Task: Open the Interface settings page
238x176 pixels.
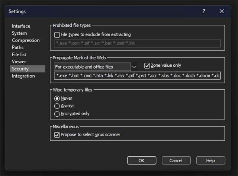Action: pyautogui.click(x=21, y=26)
